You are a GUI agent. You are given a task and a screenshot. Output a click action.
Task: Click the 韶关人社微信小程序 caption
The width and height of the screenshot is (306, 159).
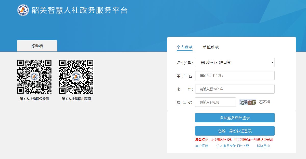tap(76, 99)
